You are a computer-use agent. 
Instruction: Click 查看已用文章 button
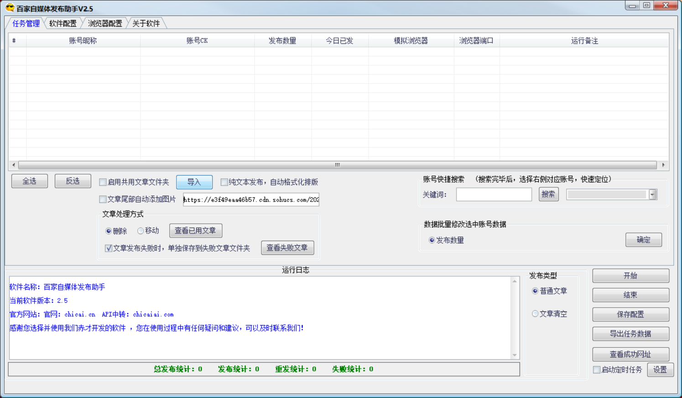tap(196, 231)
